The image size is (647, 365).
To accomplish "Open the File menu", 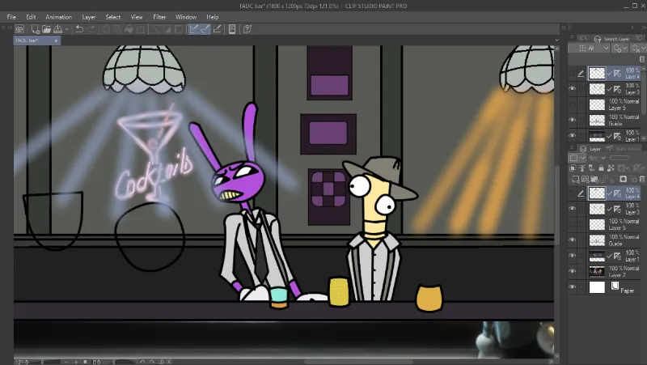I will point(11,17).
